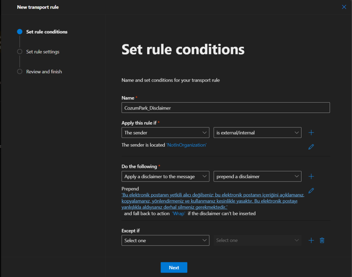
Task: Select the 'Review and finish' step
Action: 44,71
